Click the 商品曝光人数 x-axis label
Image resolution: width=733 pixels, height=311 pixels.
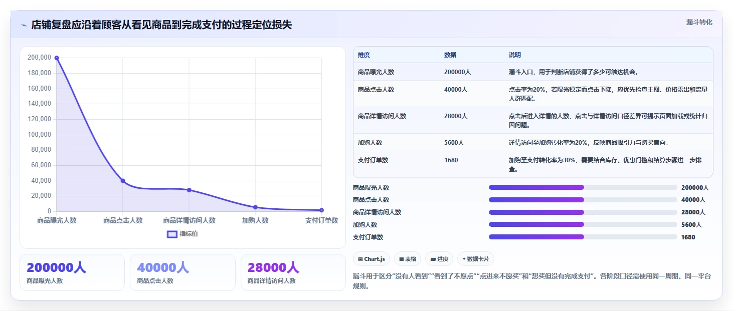point(57,220)
